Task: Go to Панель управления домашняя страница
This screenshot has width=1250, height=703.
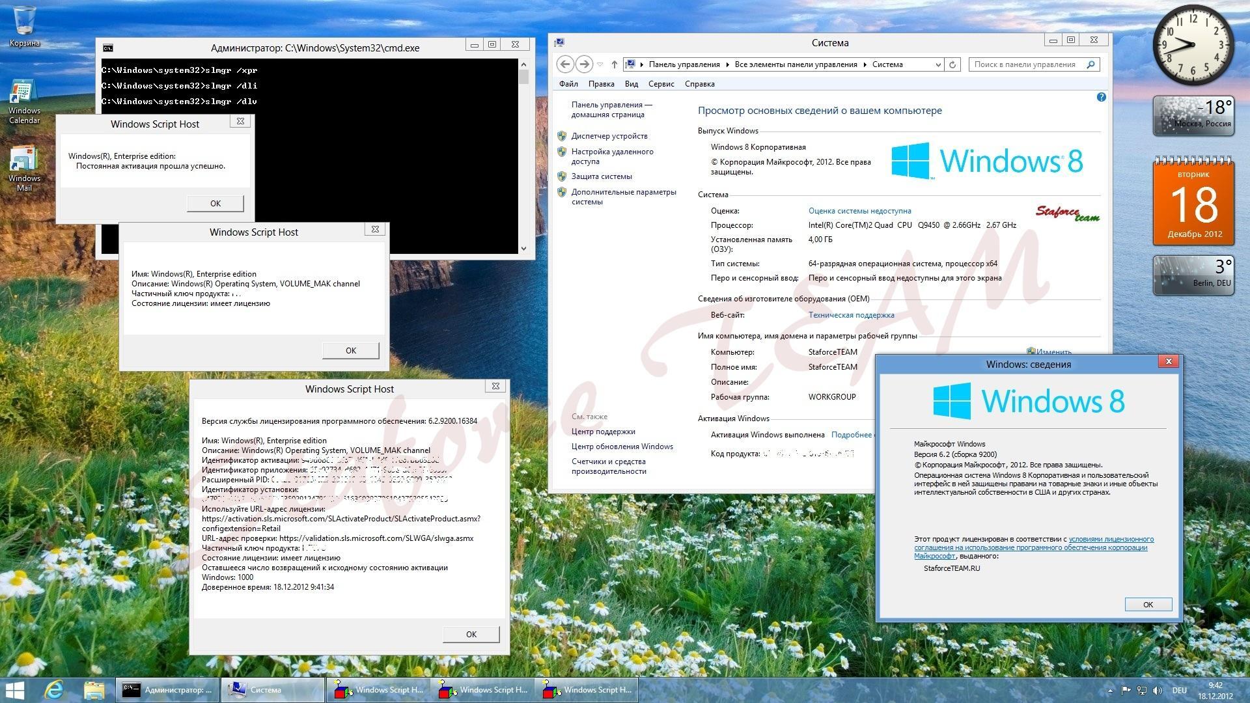Action: click(x=611, y=109)
